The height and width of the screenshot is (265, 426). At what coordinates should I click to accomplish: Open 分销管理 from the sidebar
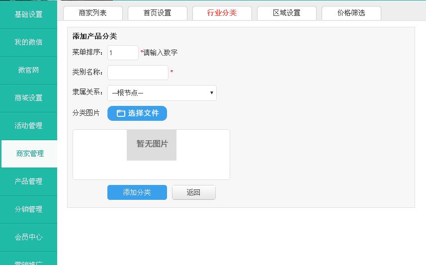pyautogui.click(x=28, y=209)
